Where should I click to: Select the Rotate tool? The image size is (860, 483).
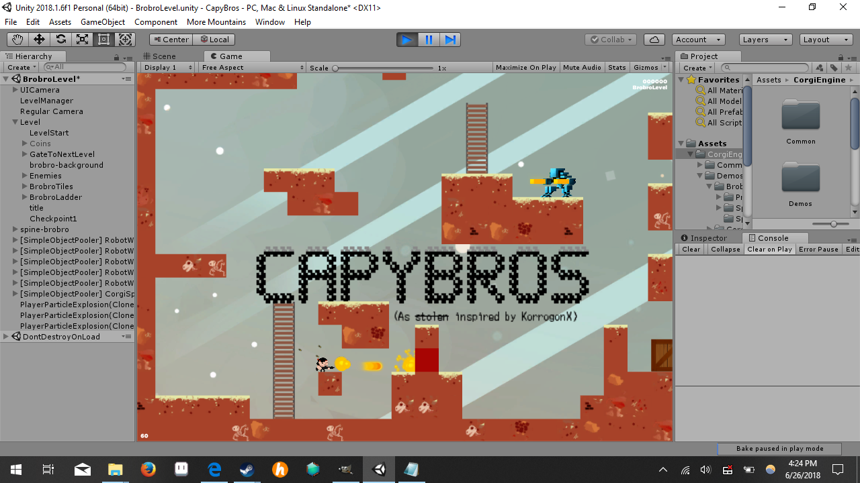point(60,39)
